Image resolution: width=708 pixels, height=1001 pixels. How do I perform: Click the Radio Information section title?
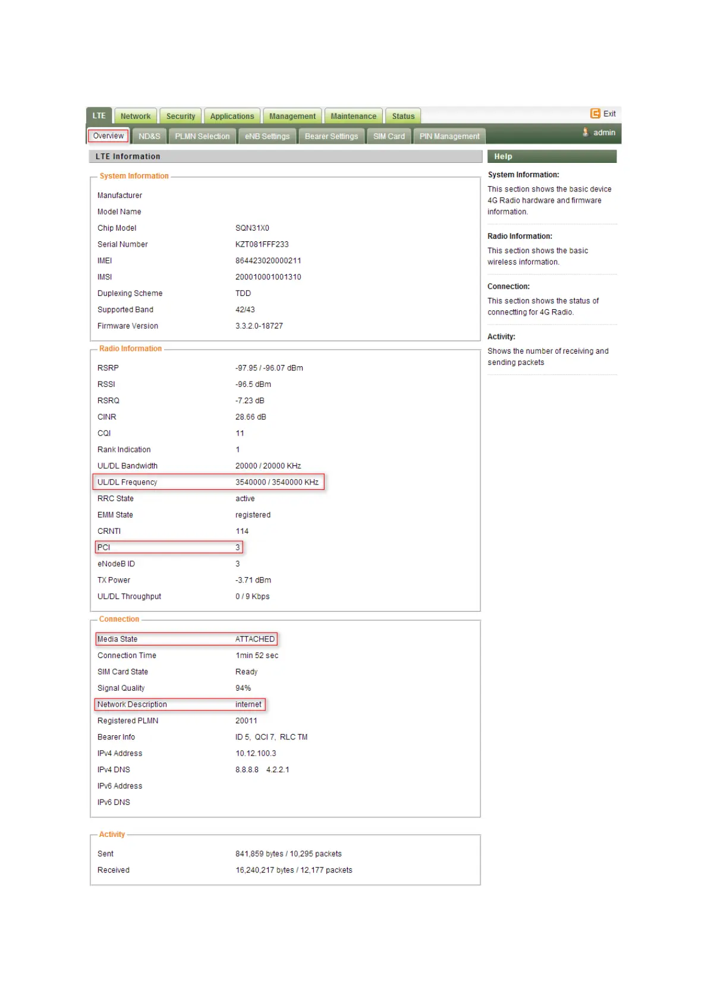pyautogui.click(x=130, y=349)
